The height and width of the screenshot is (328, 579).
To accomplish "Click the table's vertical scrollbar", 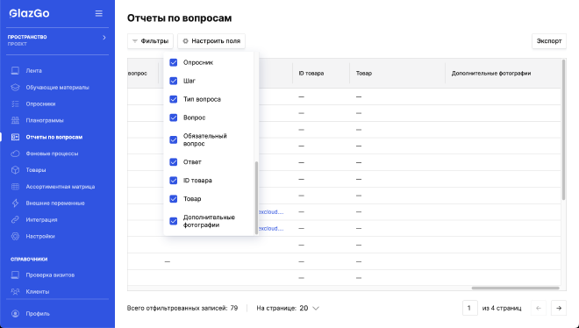I will click(x=563, y=130).
